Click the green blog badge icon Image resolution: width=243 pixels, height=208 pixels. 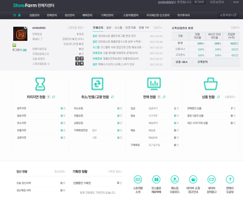(x=14, y=45)
